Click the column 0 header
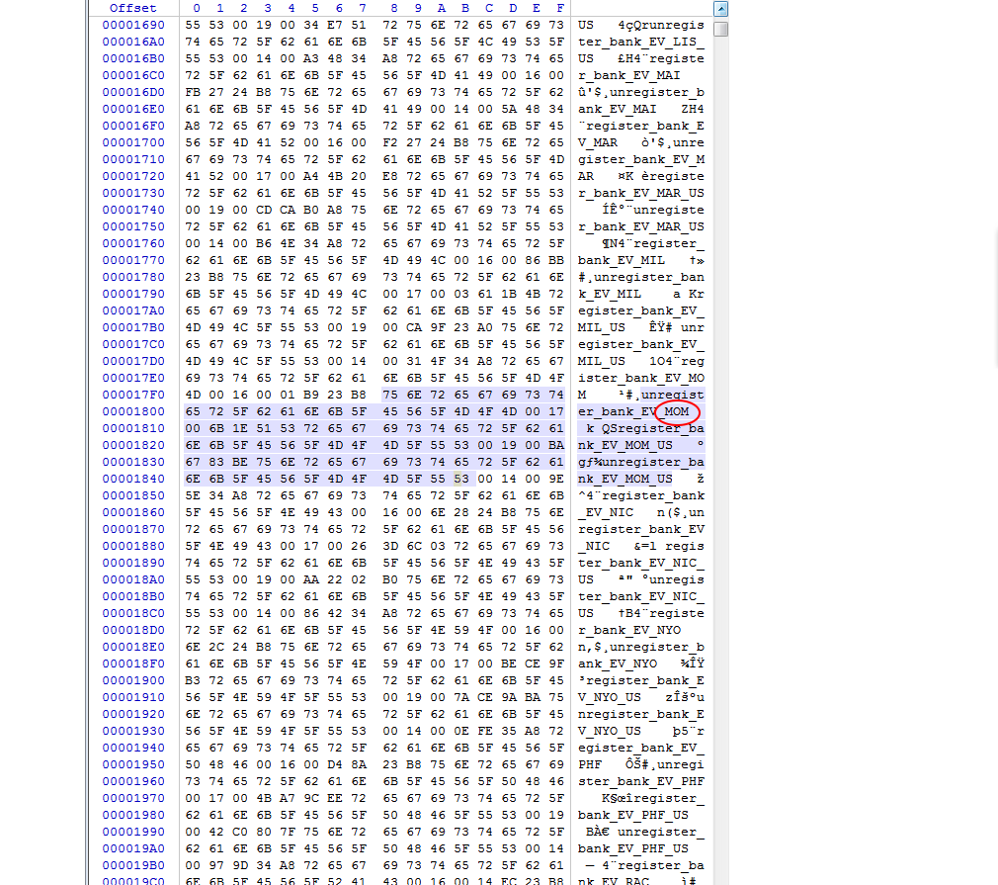 tap(197, 8)
